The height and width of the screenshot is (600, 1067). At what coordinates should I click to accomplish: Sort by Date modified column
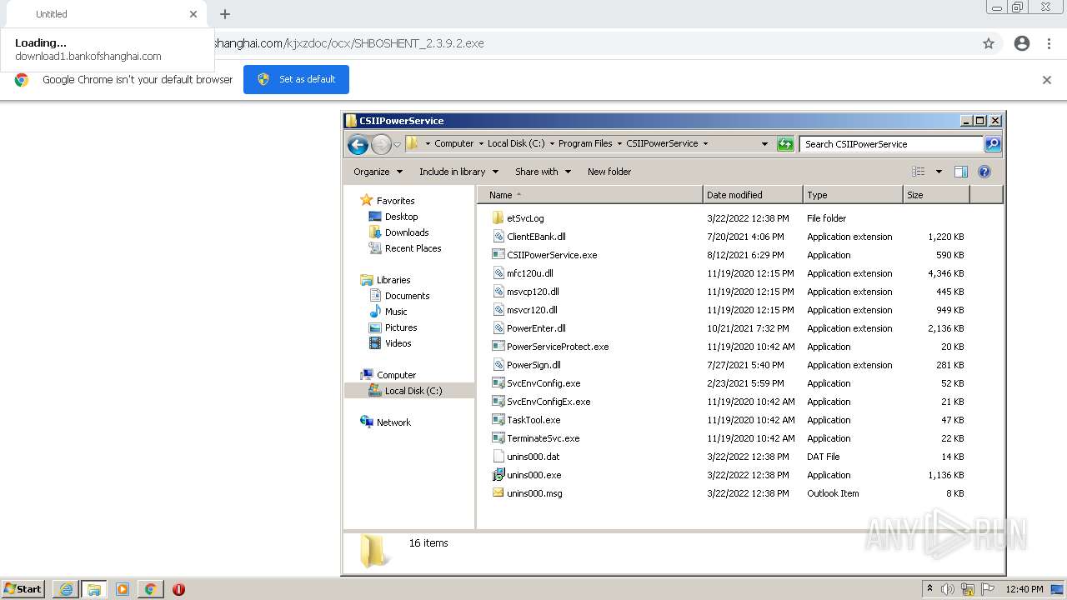pyautogui.click(x=753, y=195)
